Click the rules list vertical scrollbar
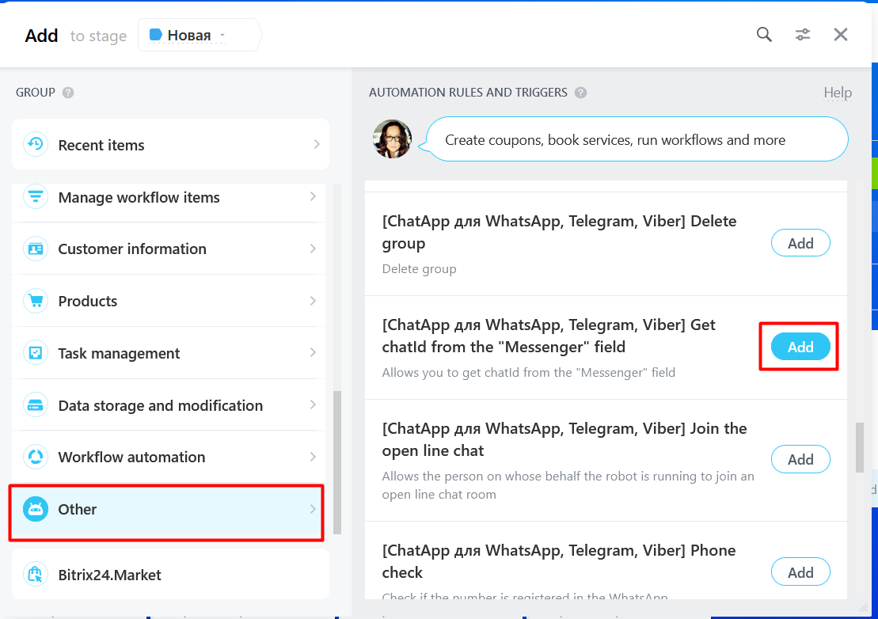Image resolution: width=878 pixels, height=619 pixels. (858, 447)
